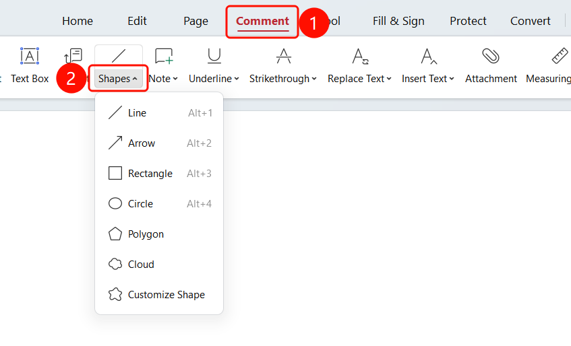571x346 pixels.
Task: Click the Shapes line icon in the ribbon
Action: tap(119, 56)
